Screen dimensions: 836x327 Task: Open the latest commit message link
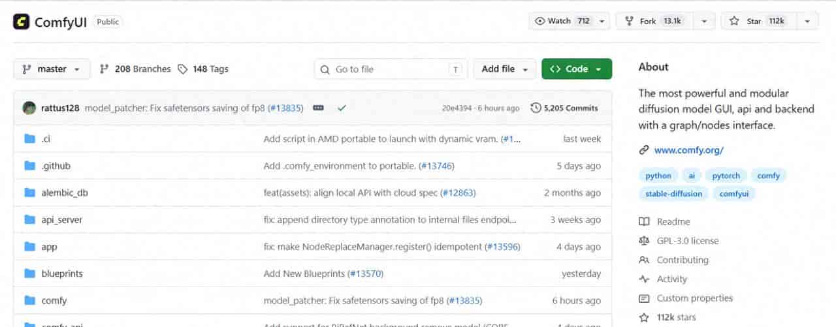(x=175, y=108)
